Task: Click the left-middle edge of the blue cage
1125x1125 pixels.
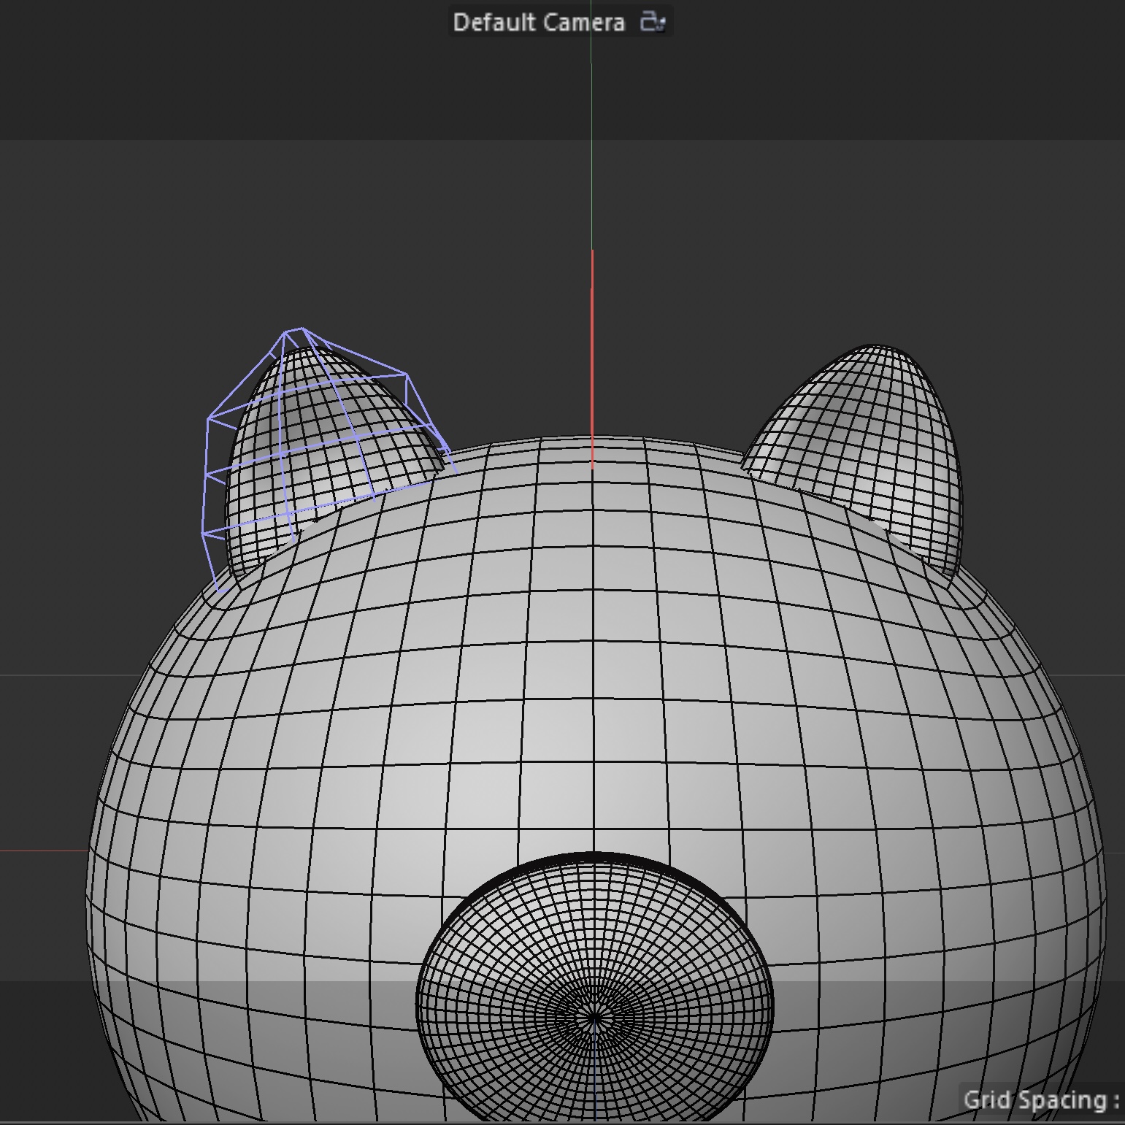Action: click(x=207, y=475)
